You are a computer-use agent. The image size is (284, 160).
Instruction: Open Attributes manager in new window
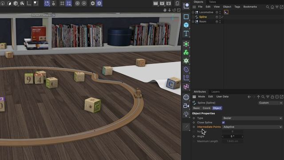coord(281,97)
